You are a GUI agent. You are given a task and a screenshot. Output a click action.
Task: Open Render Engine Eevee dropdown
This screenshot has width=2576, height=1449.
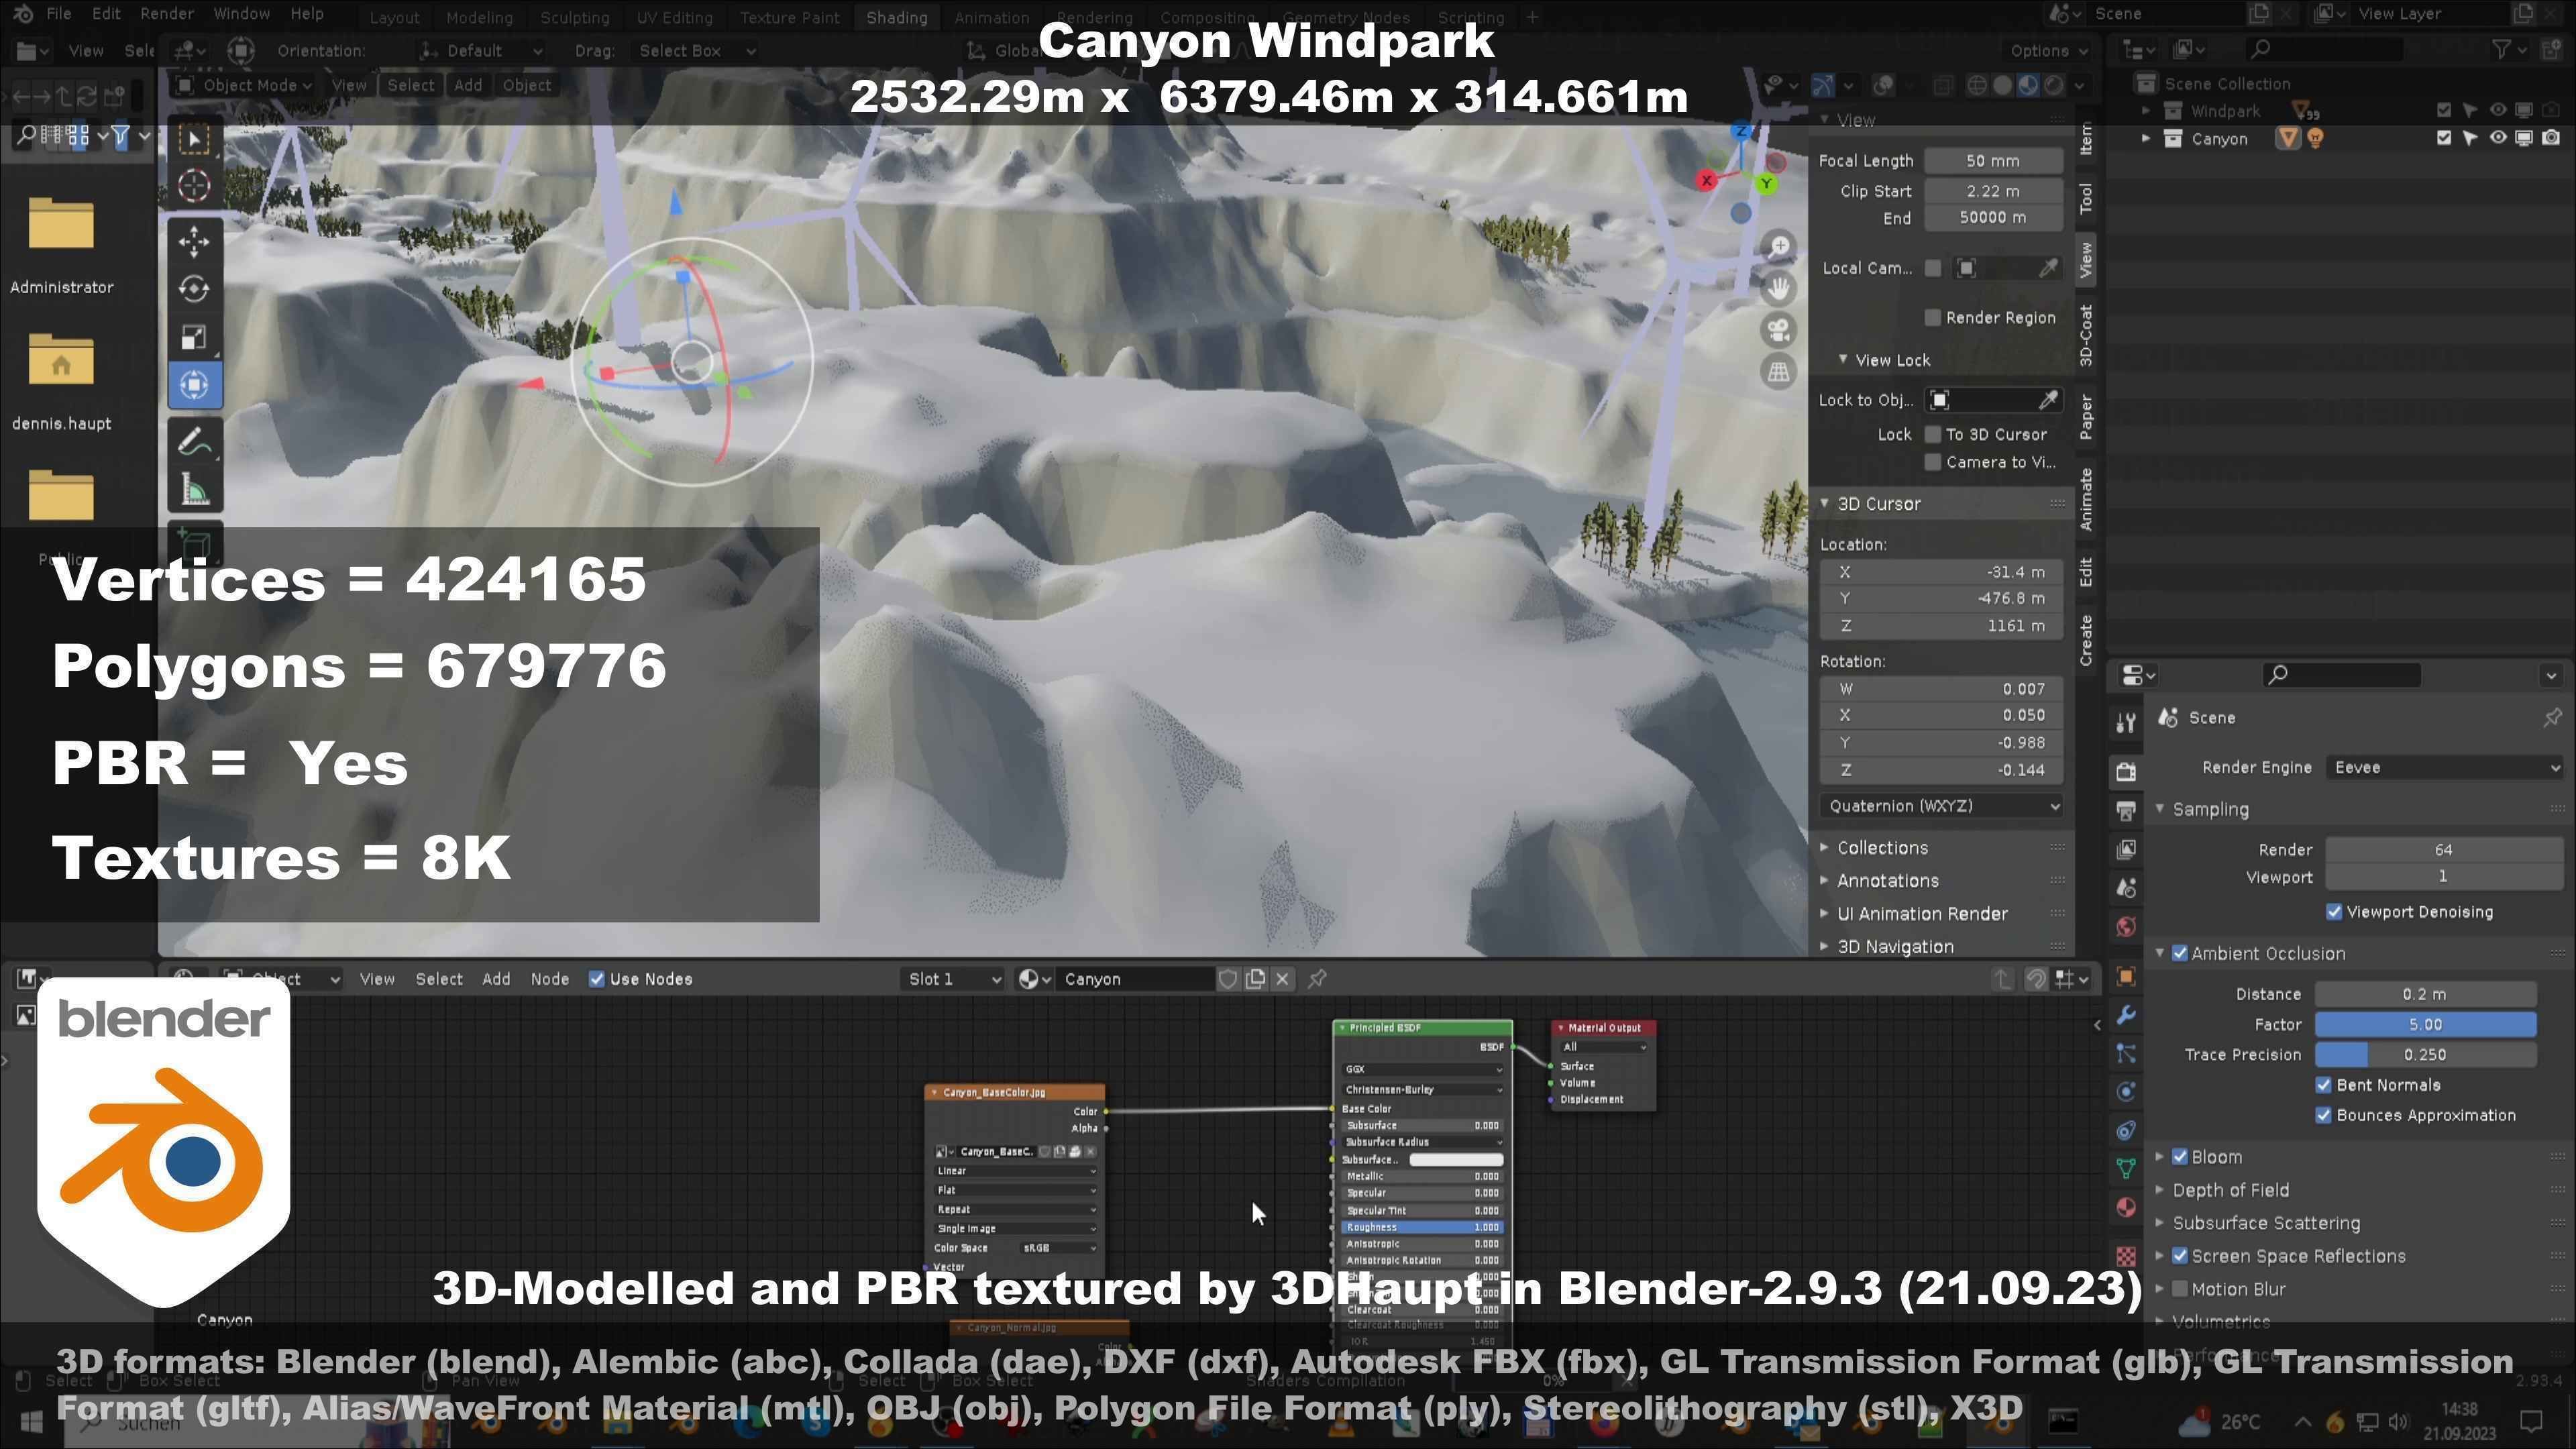(2445, 768)
